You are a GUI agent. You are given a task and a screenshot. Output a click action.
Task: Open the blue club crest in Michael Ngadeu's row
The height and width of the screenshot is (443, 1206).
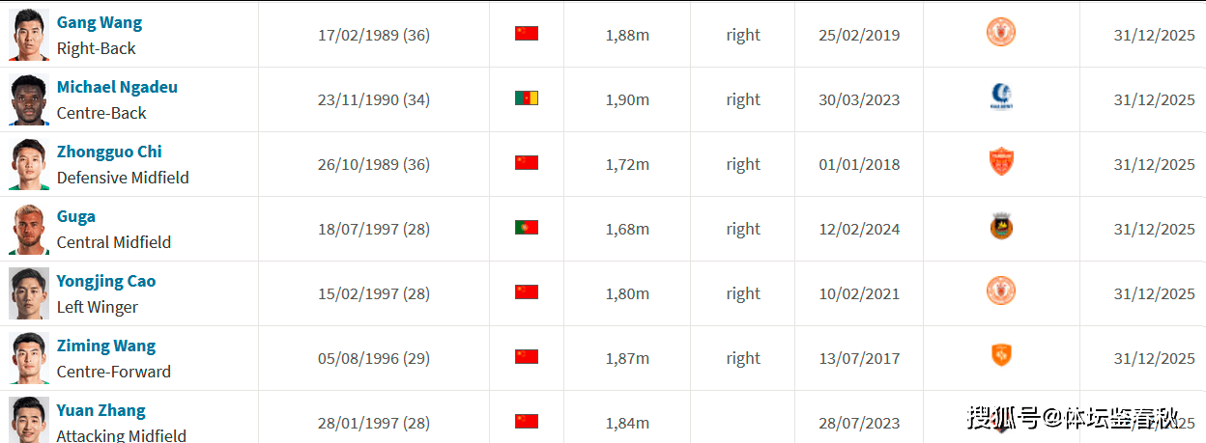tap(1001, 97)
